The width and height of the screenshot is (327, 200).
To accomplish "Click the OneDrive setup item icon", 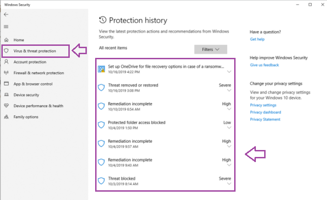I will click(x=102, y=69).
